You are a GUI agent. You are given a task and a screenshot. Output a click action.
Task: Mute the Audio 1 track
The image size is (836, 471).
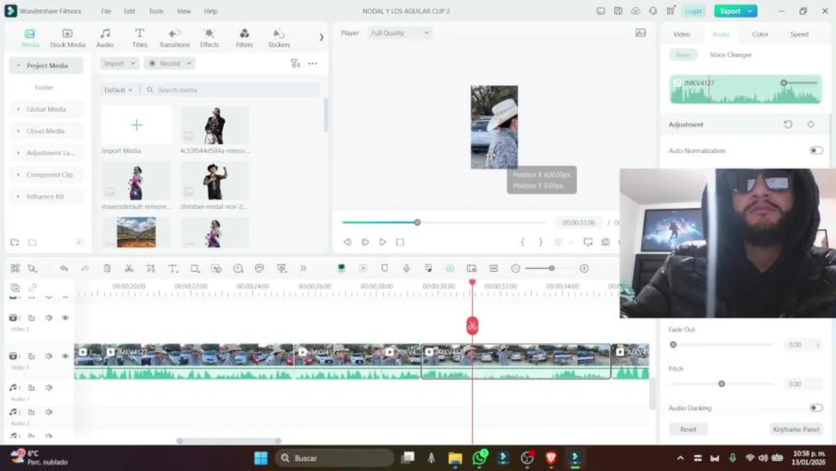tap(48, 387)
